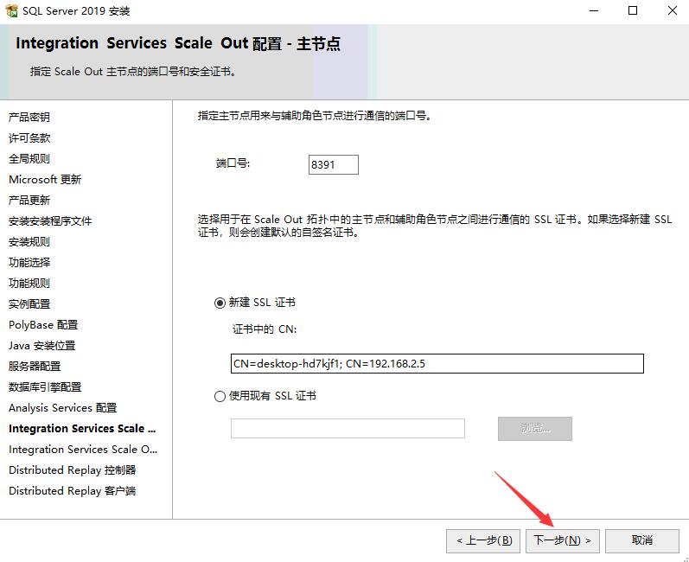Close the SQL Server 2019 安装 window
This screenshot has width=689, height=562.
pos(673,10)
